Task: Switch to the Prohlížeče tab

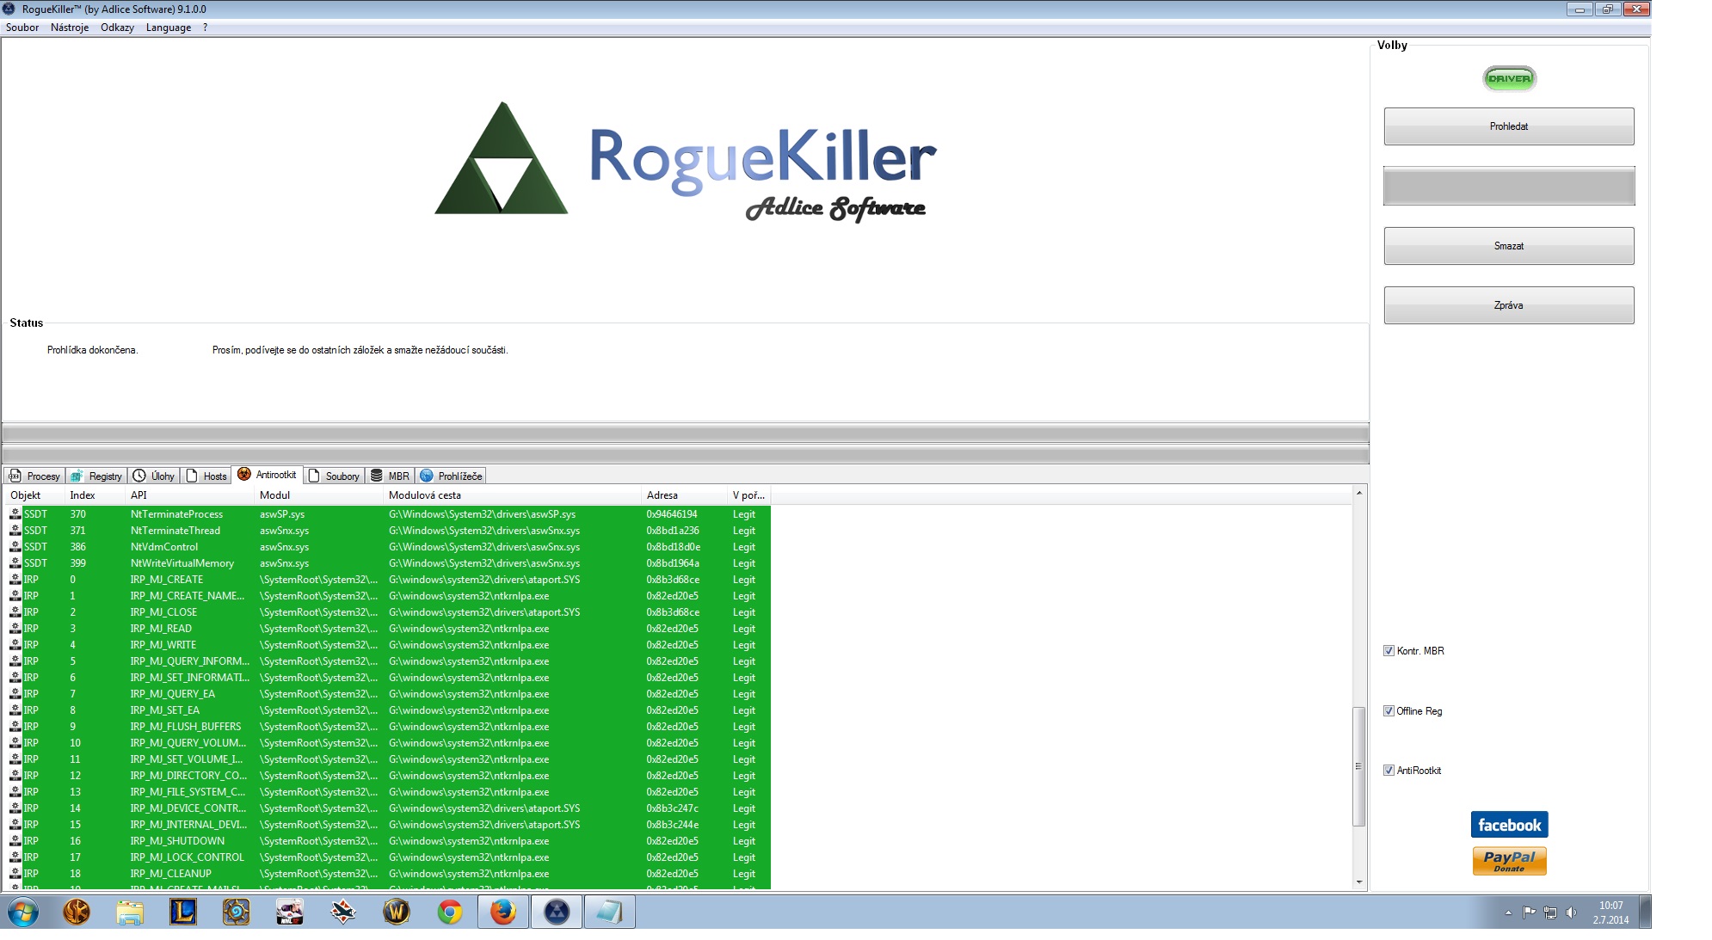Action: [x=452, y=476]
